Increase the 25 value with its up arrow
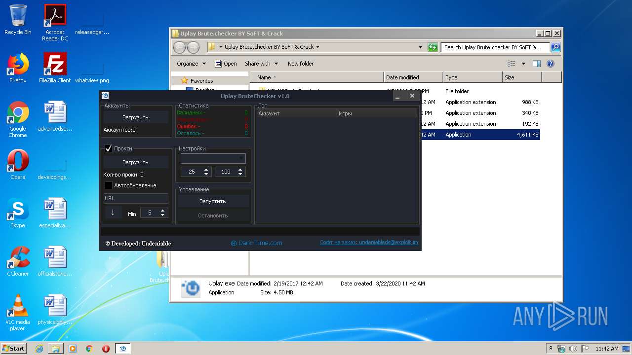This screenshot has width=632, height=355. click(206, 170)
